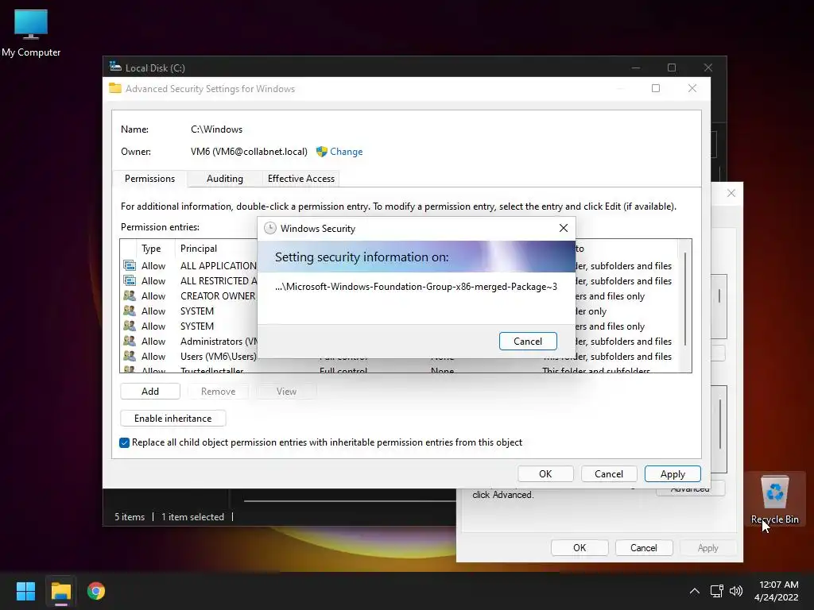Switch to the Permissions tab
Image resolution: width=814 pixels, height=610 pixels.
(149, 179)
